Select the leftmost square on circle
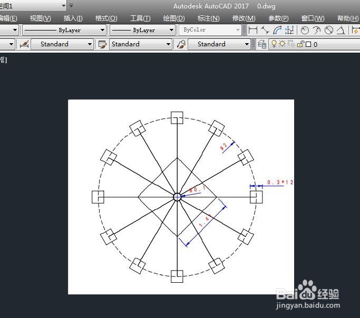 coord(98,197)
